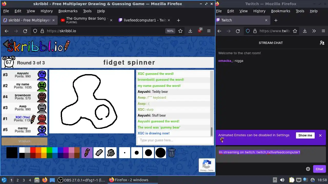This screenshot has height=184, width=328.
Task: Reload the skribbl.io page
Action: (25, 31)
